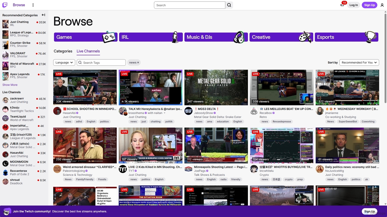Open NoJusticeMtg channel avatar
Image resolution: width=387 pixels, height=217 pixels.
pos(320,168)
